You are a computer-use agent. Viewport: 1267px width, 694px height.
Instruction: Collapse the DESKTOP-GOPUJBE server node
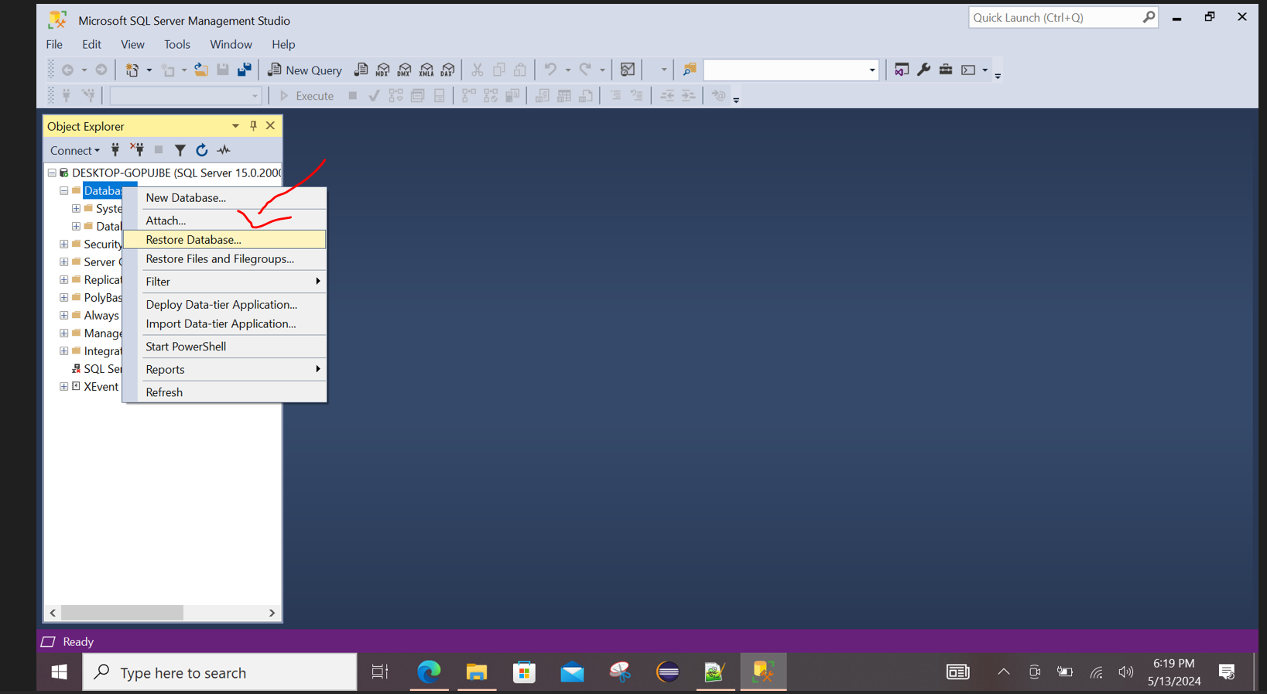click(x=52, y=173)
